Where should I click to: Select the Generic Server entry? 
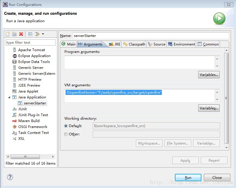31,68
